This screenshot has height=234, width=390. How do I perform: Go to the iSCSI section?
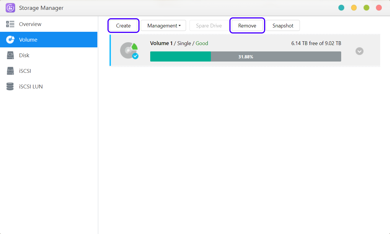[x=25, y=71]
